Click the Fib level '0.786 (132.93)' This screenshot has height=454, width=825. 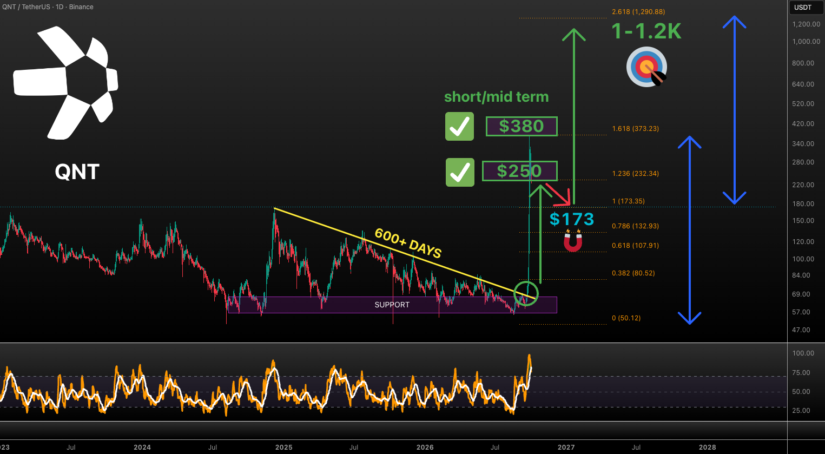pos(636,226)
